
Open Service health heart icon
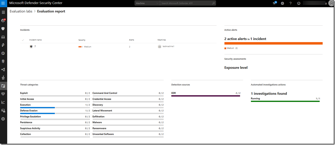3,94
